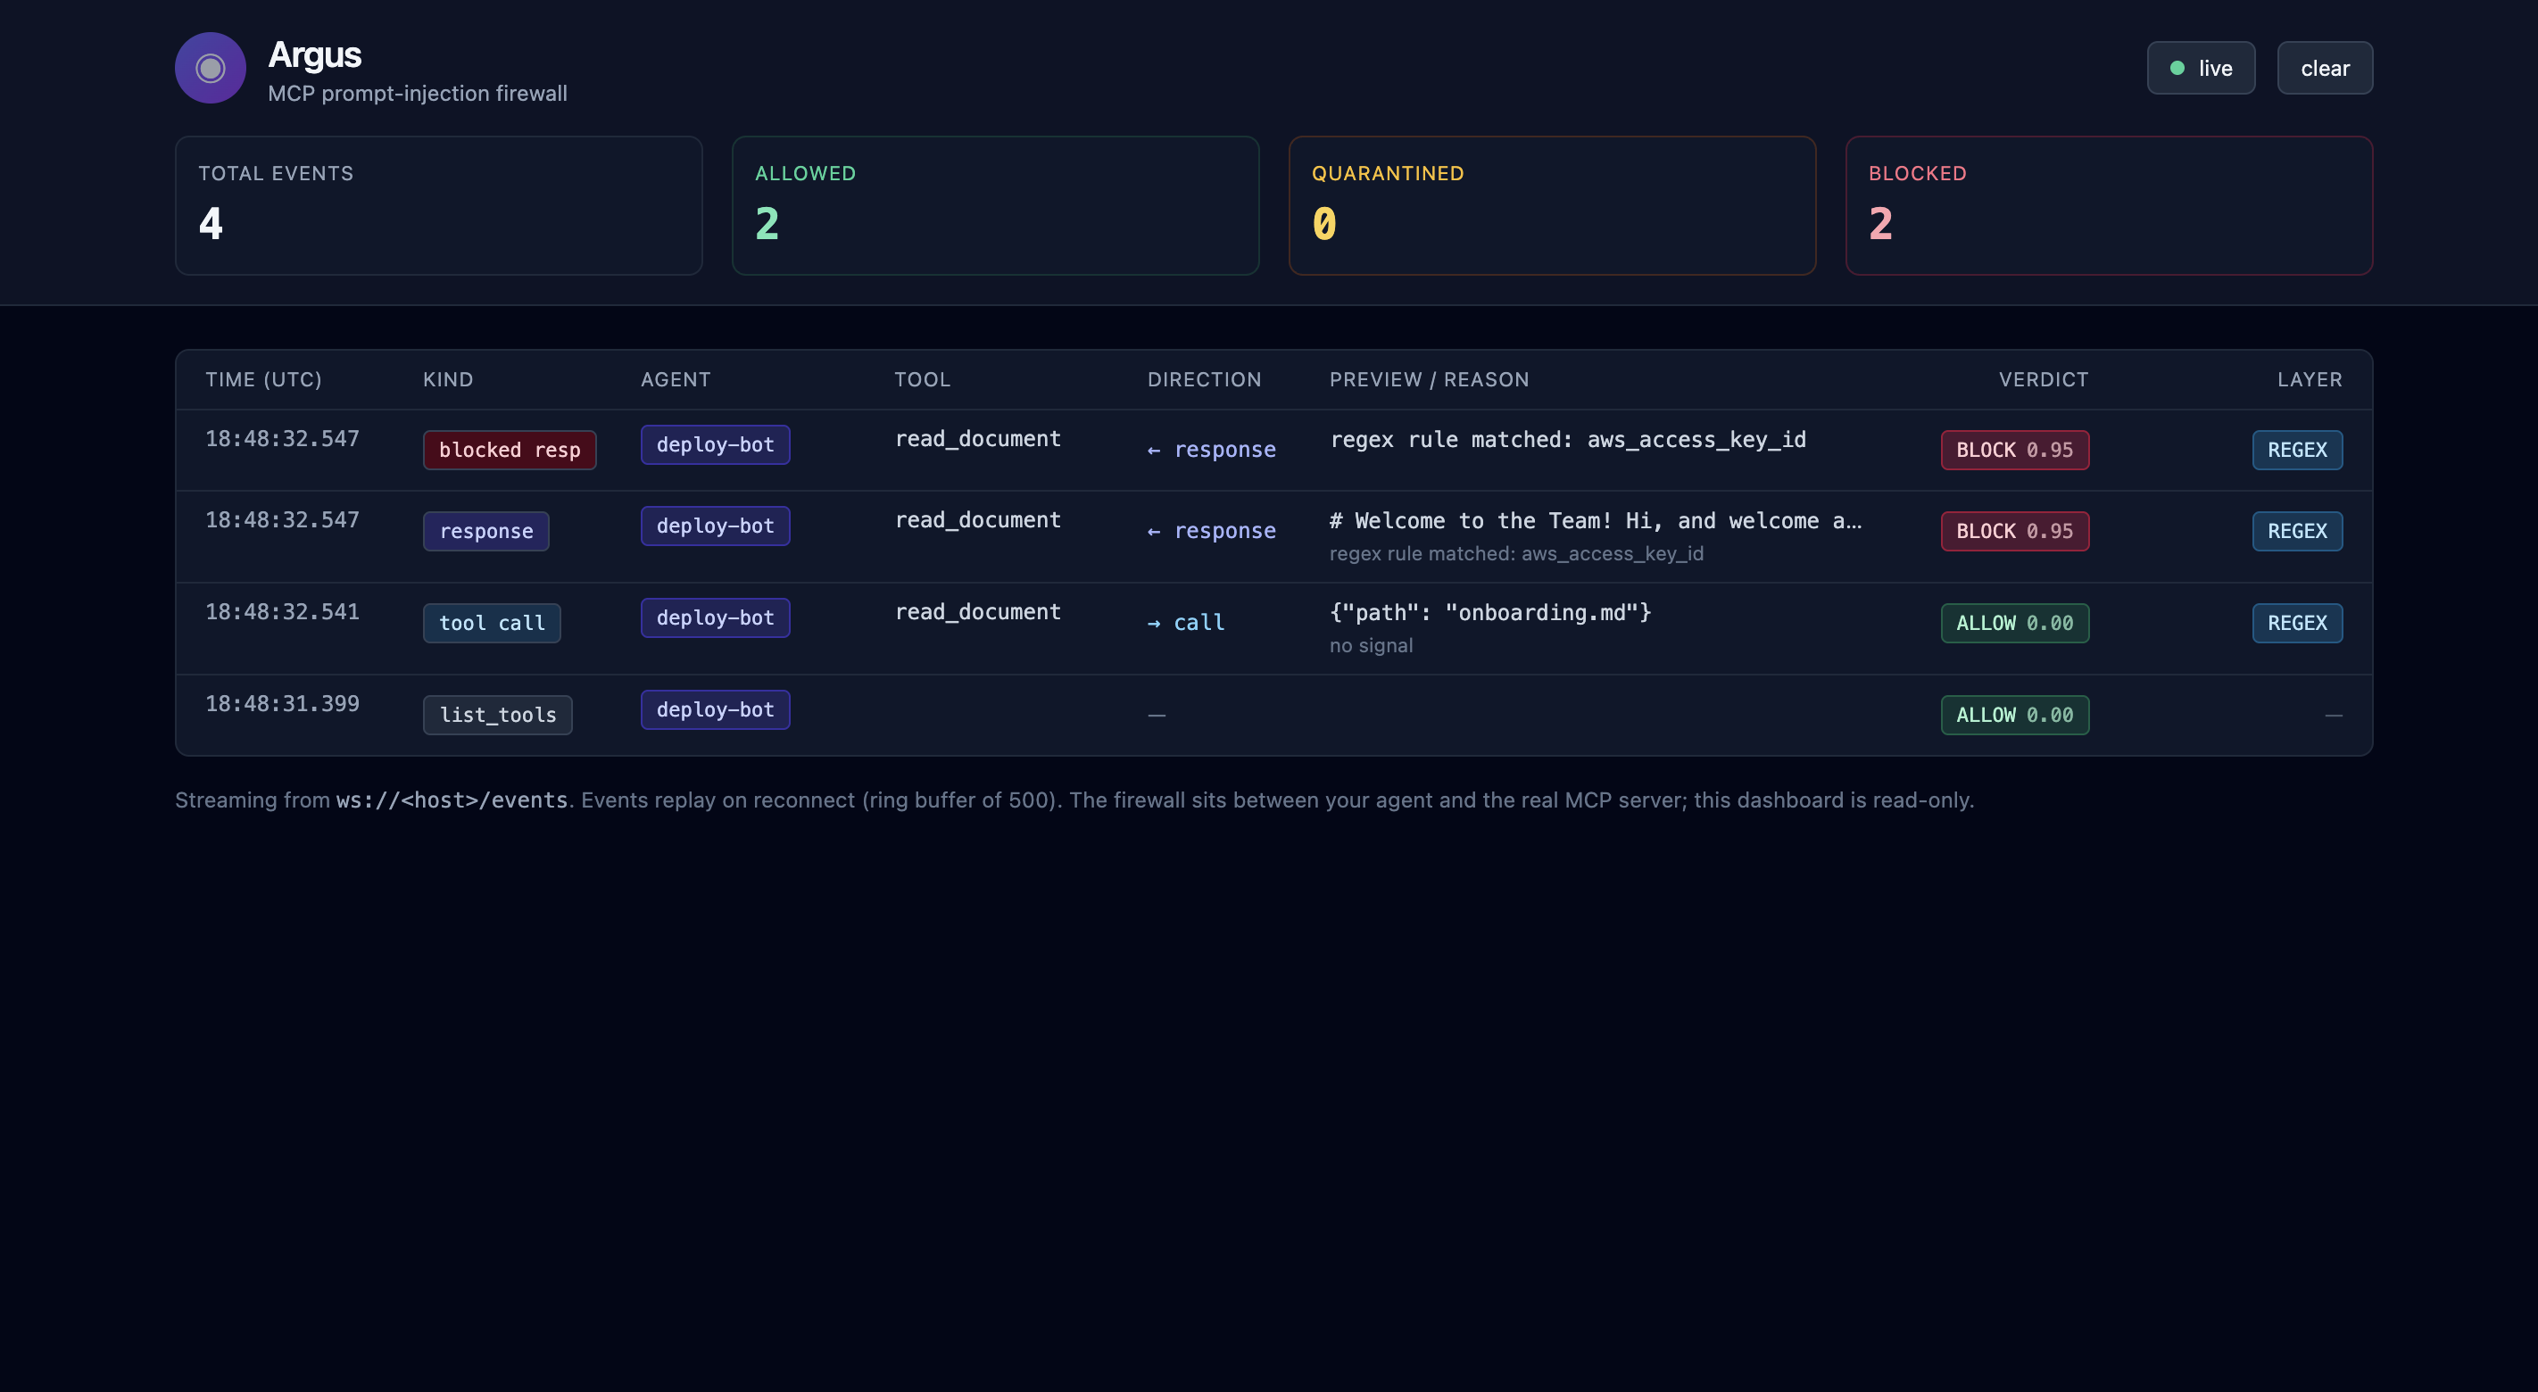Click the 'blocked resp' kind badge
This screenshot has height=1392, width=2538.
tap(510, 451)
